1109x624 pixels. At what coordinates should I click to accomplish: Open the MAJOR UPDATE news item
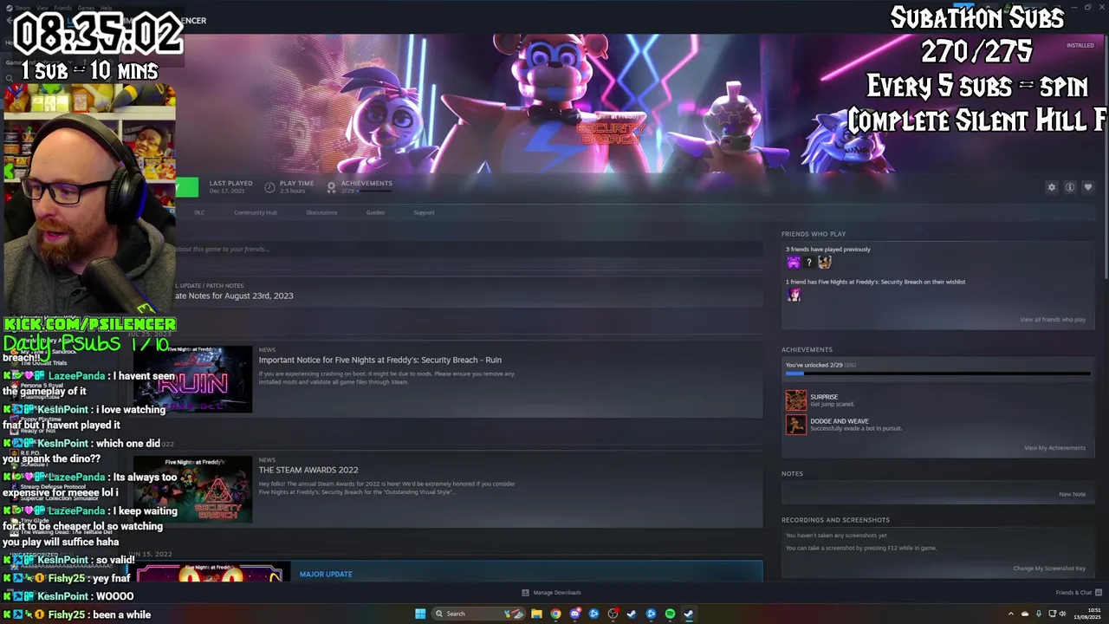coord(326,574)
